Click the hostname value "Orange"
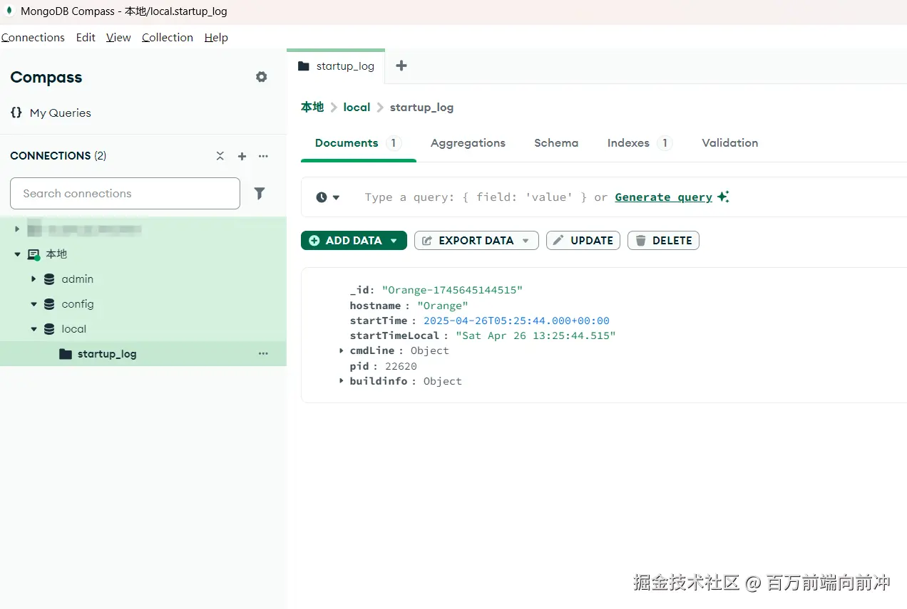This screenshot has width=907, height=609. 442,306
